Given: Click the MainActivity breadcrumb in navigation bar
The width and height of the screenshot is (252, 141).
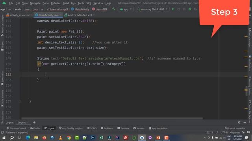Looking at the screenshot, I should click(80, 9).
